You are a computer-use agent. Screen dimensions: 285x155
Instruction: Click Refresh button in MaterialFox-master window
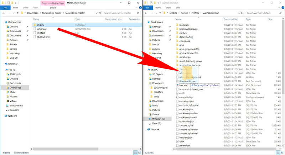(100, 13)
